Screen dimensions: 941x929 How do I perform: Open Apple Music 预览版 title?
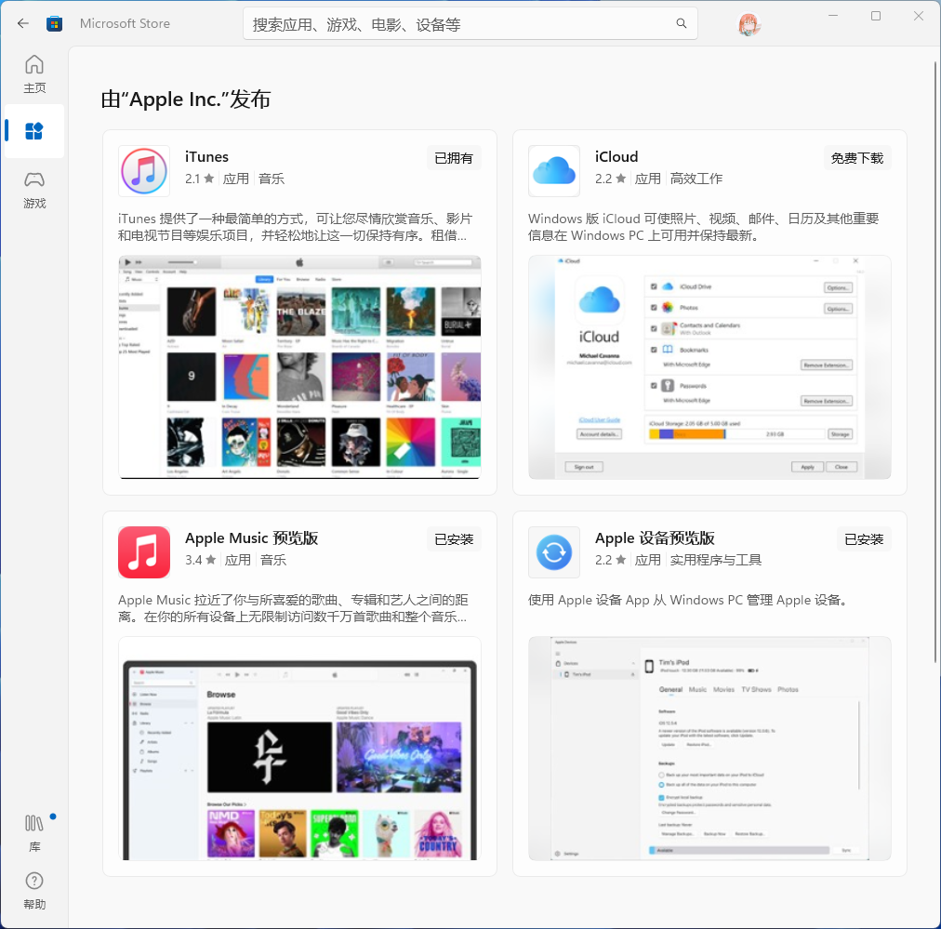point(251,537)
